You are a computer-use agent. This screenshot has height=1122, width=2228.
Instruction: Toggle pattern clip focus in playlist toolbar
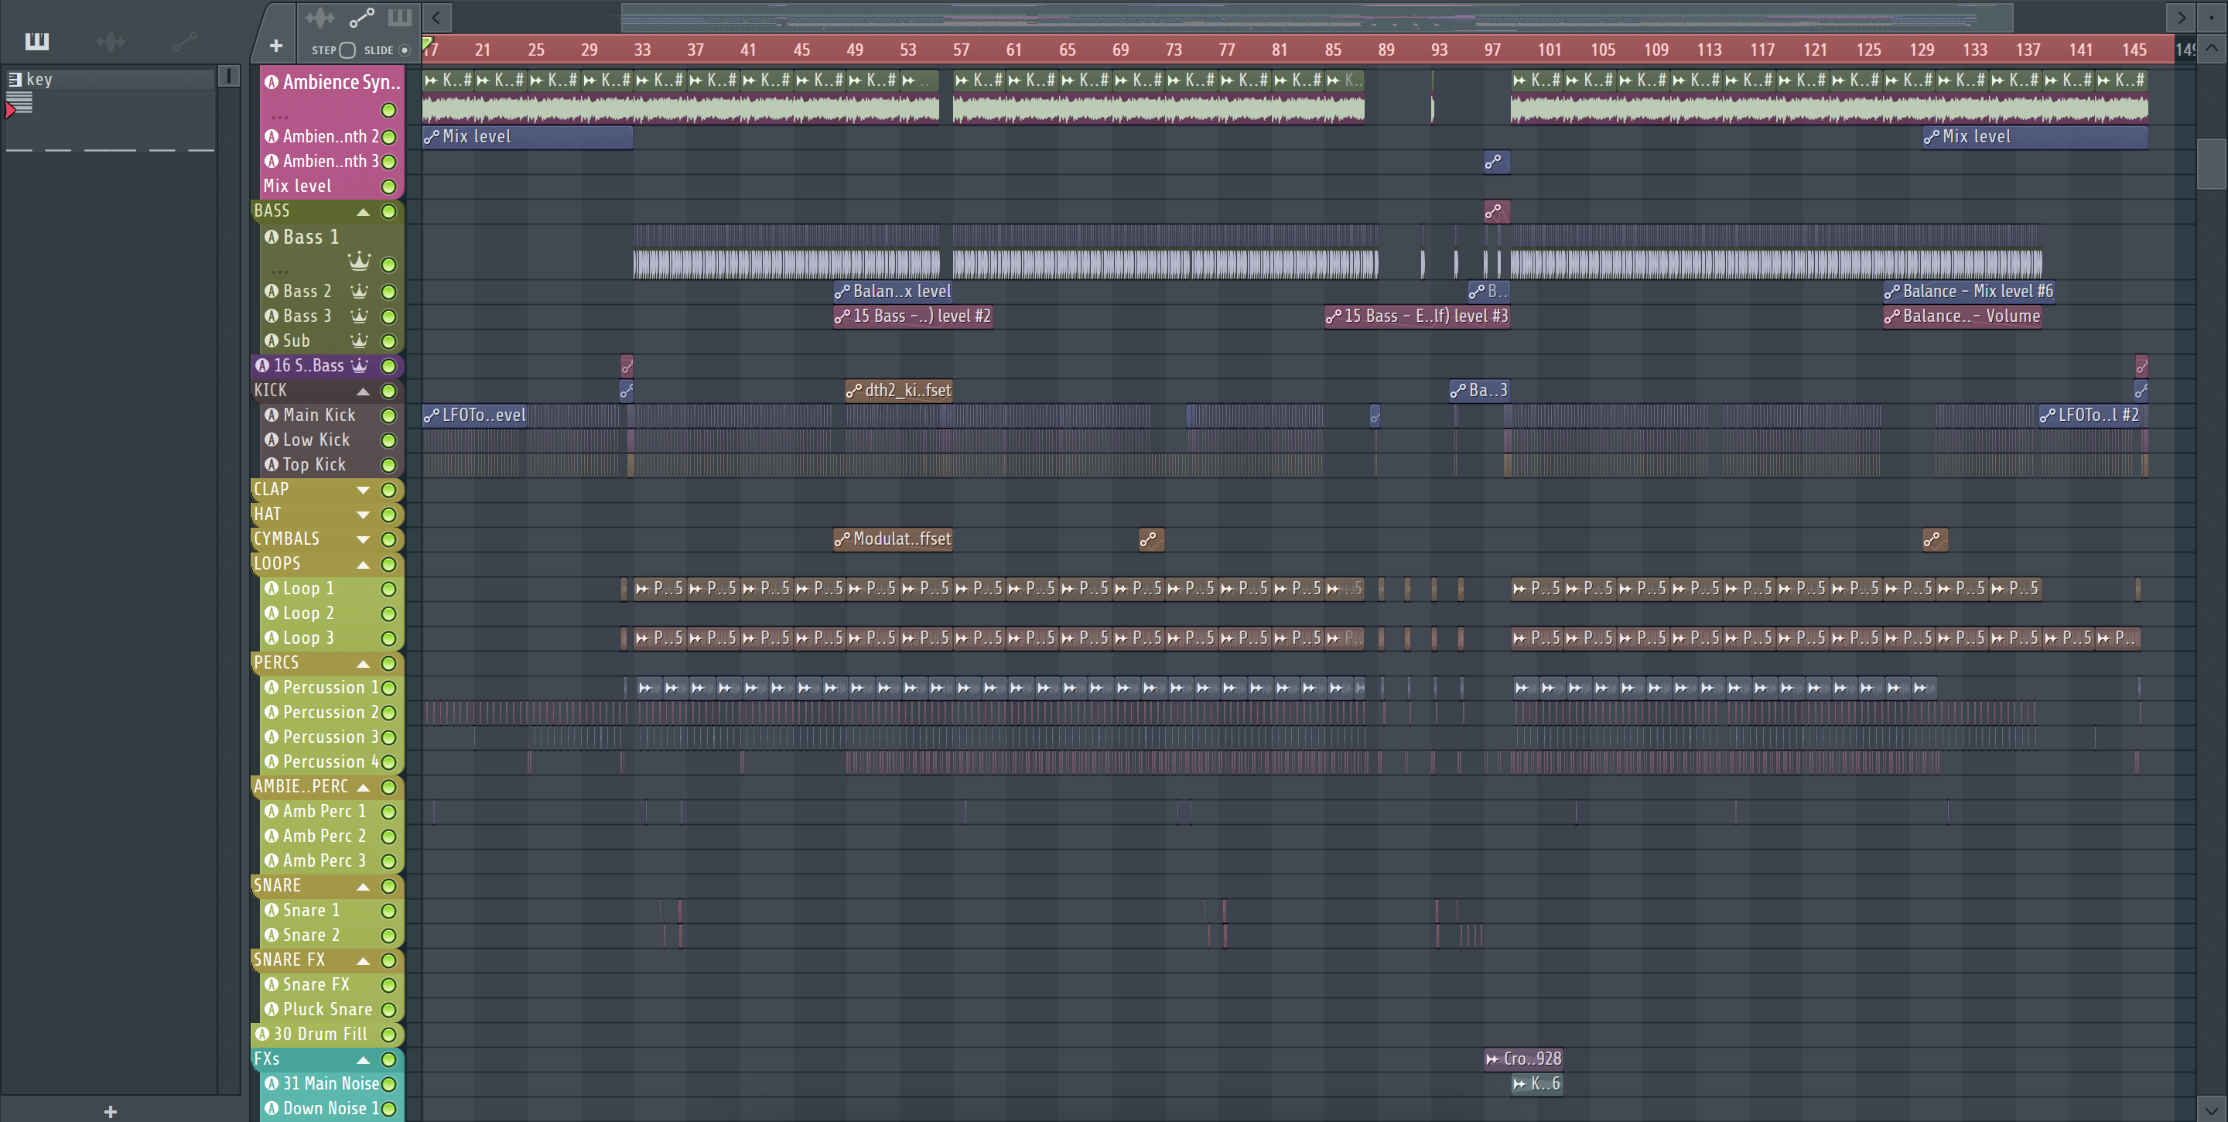400,17
